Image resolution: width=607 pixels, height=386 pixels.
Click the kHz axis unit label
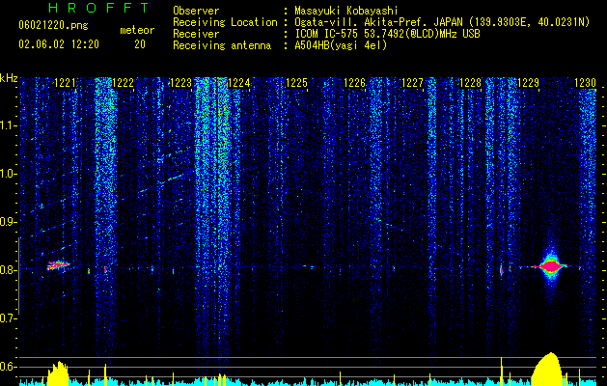pyautogui.click(x=9, y=78)
